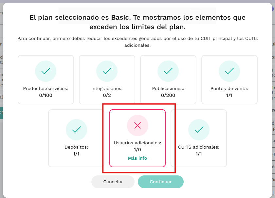Click the Cancelar button
Image resolution: width=275 pixels, height=198 pixels.
click(113, 182)
